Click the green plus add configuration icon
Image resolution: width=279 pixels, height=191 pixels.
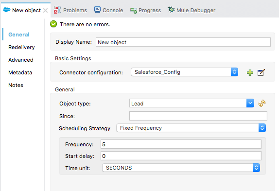(250, 72)
